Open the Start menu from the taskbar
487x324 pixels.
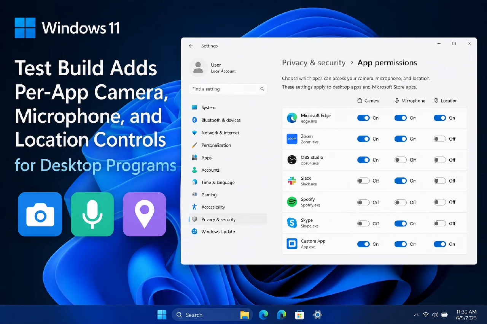162,315
